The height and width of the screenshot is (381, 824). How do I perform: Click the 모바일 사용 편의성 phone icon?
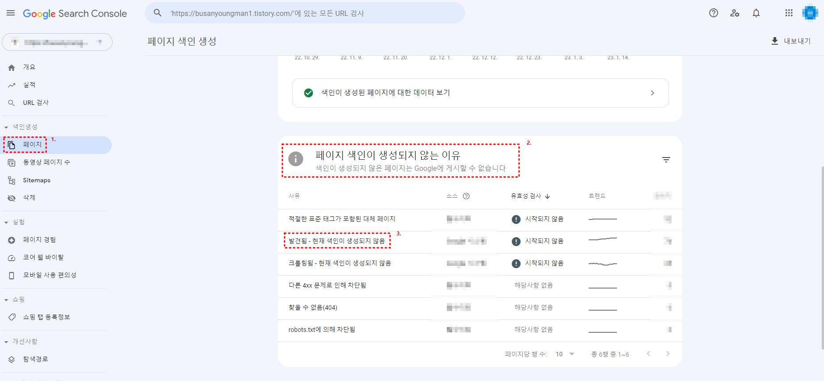point(12,275)
